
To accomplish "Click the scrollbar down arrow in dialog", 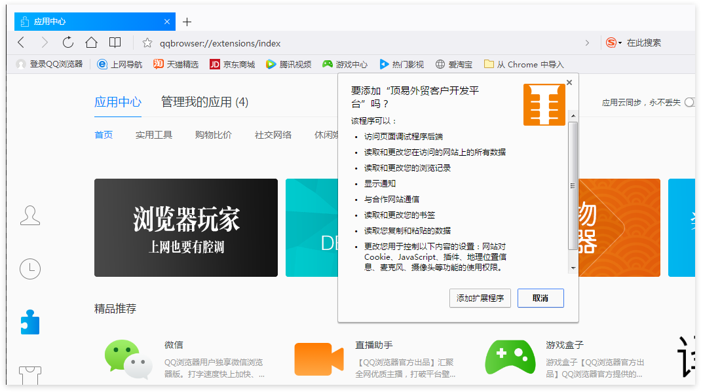I will 573,268.
